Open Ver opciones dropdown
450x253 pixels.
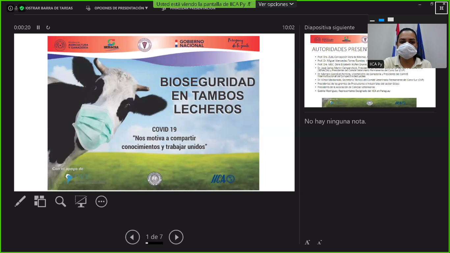click(276, 4)
